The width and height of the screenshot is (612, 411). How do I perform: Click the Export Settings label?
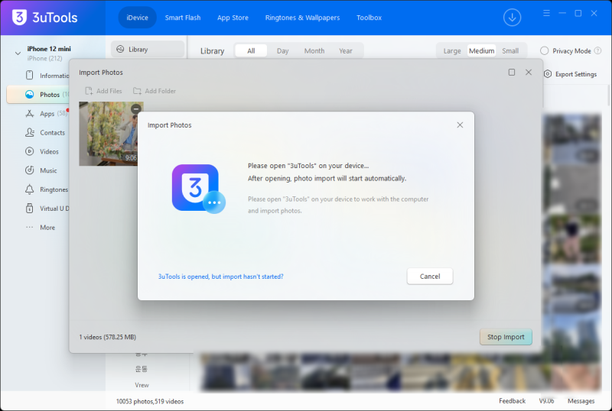click(576, 74)
